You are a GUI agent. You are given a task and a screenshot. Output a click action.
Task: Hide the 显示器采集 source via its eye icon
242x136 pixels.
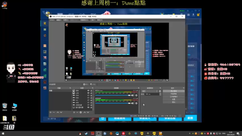(x=88, y=107)
